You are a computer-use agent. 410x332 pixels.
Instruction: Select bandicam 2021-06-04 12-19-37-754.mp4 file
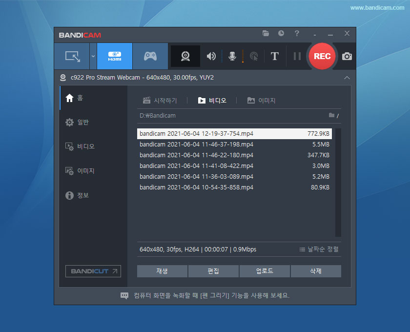pos(234,134)
